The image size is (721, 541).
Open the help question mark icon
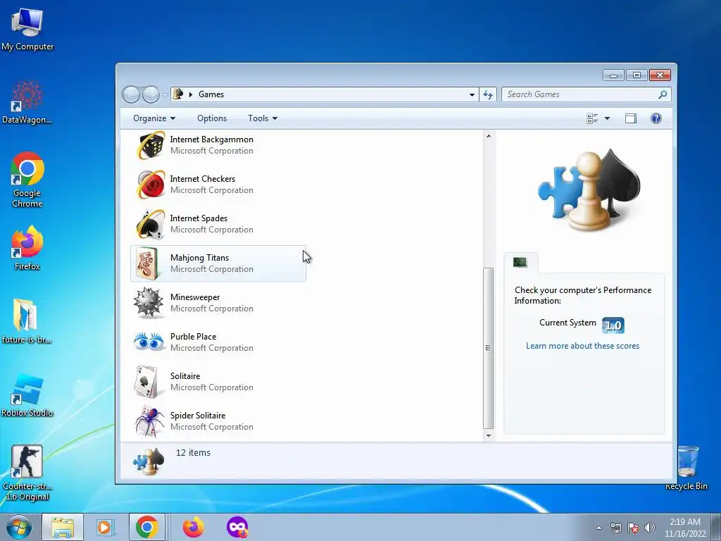pos(656,118)
